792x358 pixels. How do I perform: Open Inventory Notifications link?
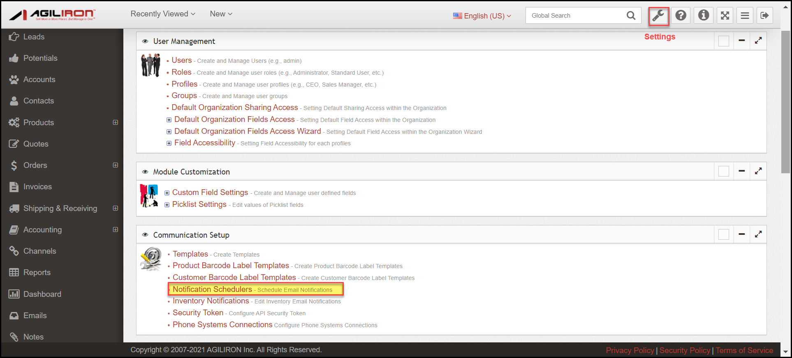pyautogui.click(x=211, y=301)
